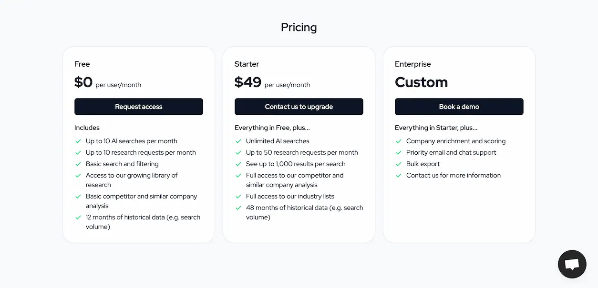Open the chat support widget
Image resolution: width=598 pixels, height=288 pixels.
(x=572, y=264)
